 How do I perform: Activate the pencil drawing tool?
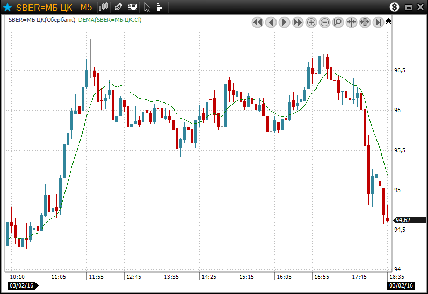pos(119,7)
